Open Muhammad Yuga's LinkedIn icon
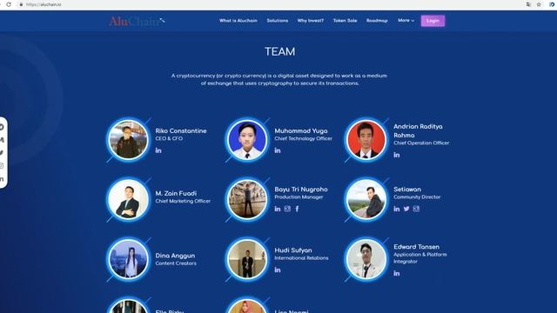This screenshot has height=313, width=557. click(x=278, y=150)
